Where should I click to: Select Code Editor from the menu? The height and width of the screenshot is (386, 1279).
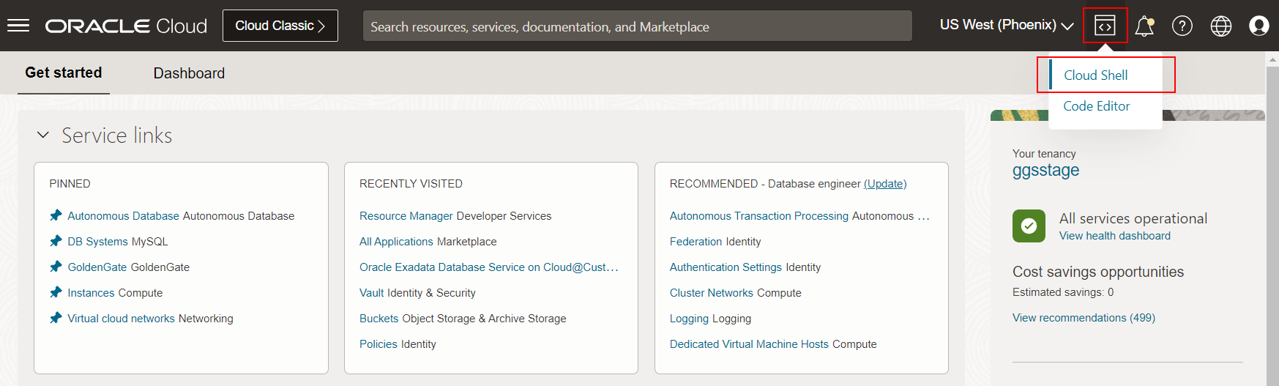1097,106
